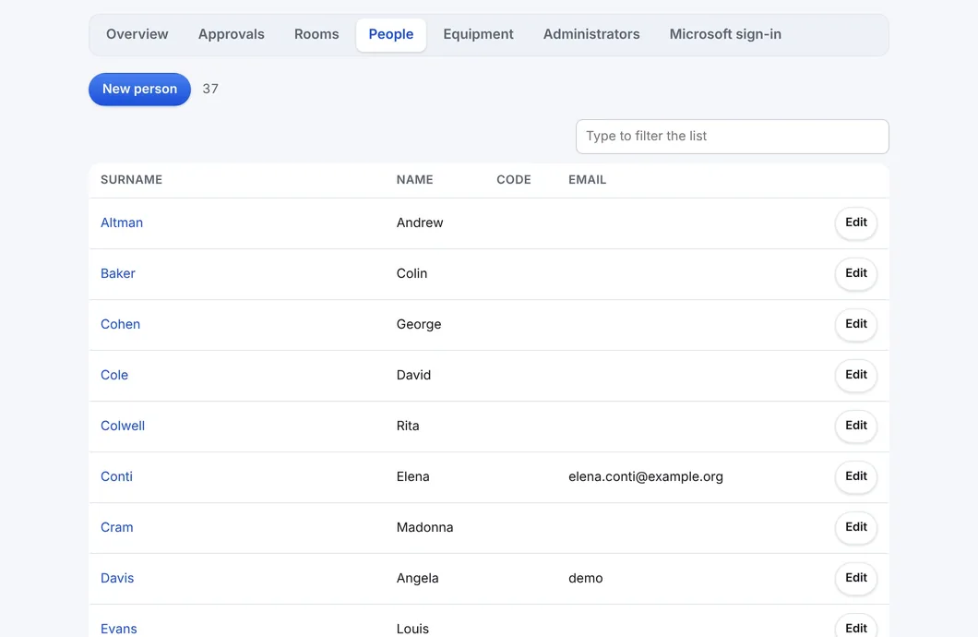Edit the Altman row
The width and height of the screenshot is (978, 637).
pyautogui.click(x=856, y=222)
